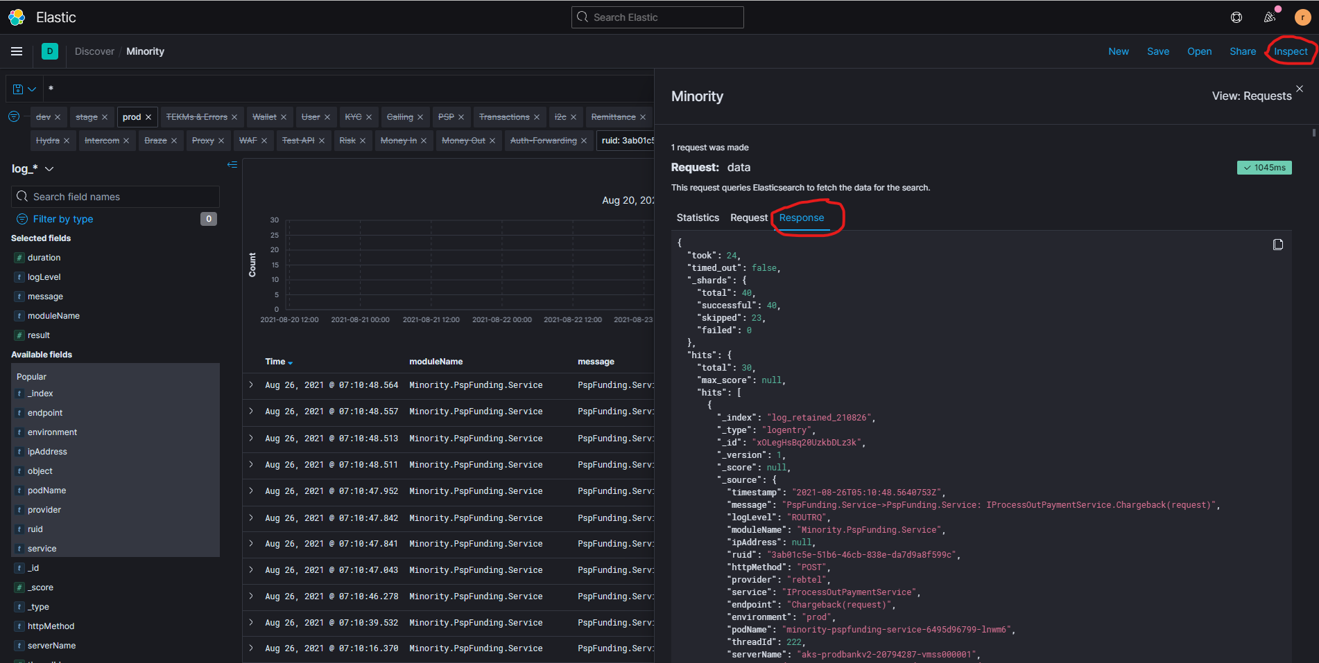Open the View: Requests selector

[x=1251, y=96]
